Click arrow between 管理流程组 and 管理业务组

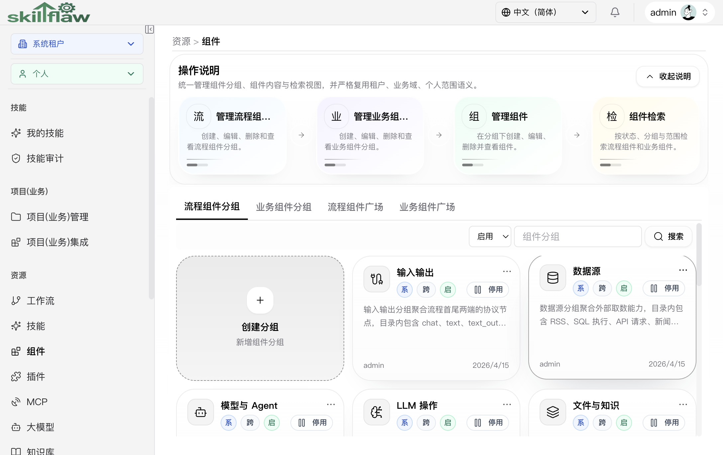[x=301, y=135]
